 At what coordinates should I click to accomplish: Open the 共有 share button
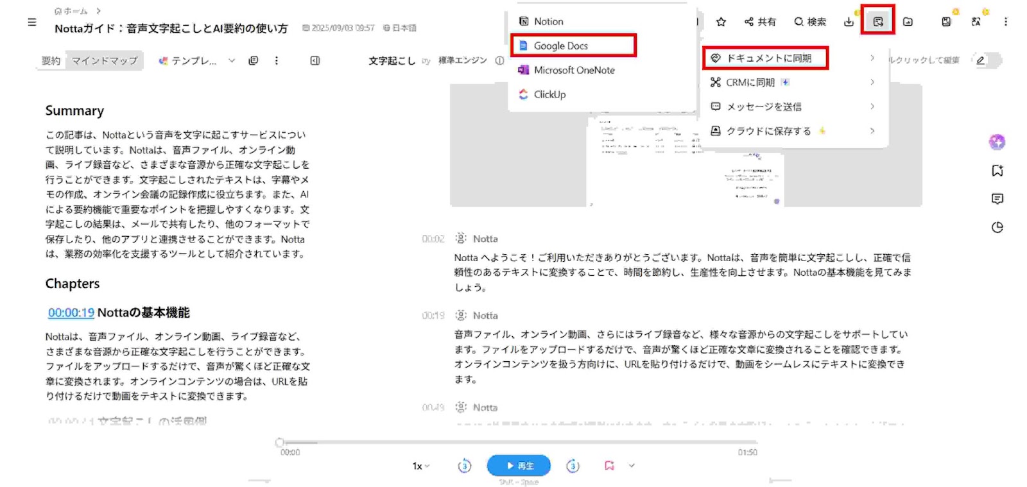point(760,22)
